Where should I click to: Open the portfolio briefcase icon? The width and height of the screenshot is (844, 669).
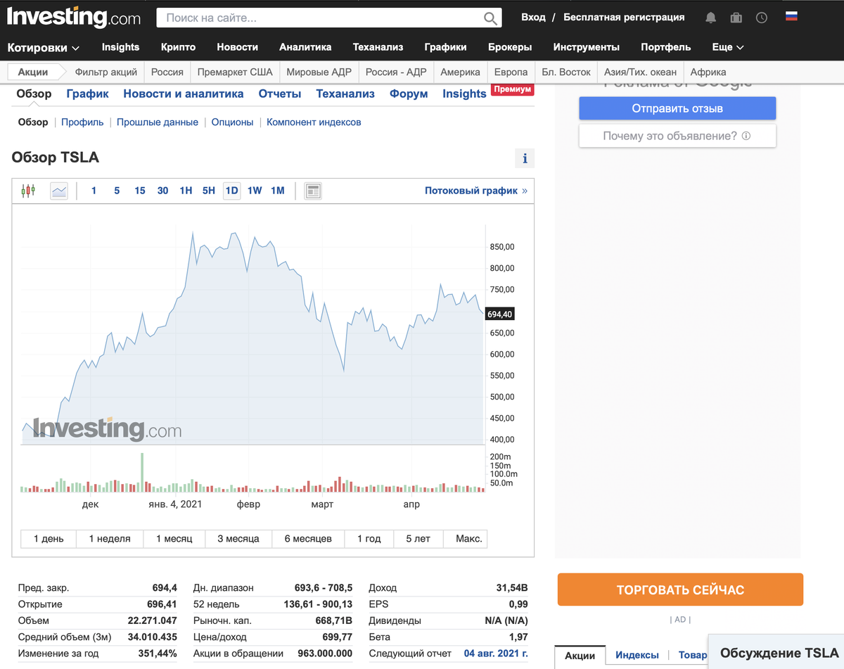[736, 18]
